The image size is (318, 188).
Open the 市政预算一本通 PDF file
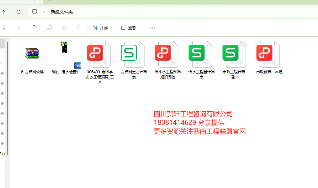(269, 54)
